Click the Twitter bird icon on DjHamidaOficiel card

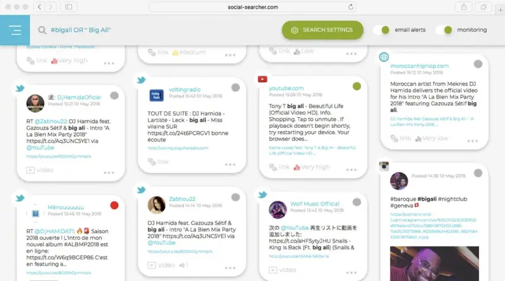click(x=19, y=88)
